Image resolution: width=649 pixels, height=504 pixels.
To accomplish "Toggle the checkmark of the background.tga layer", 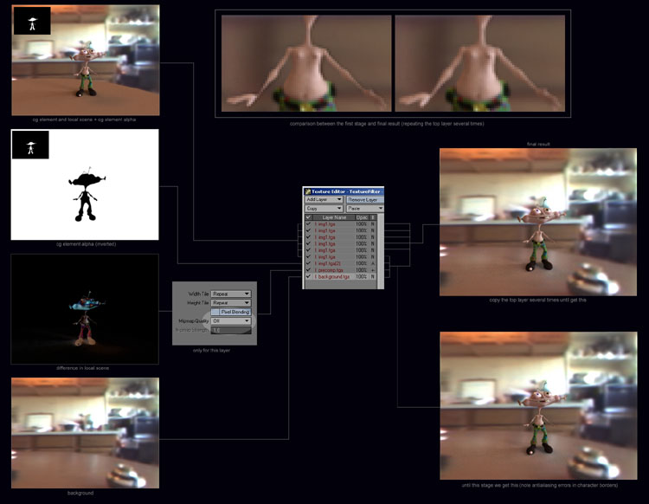I will (308, 276).
